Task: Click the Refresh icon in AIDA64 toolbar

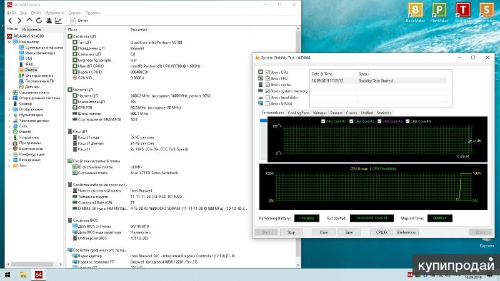Action: [39, 21]
